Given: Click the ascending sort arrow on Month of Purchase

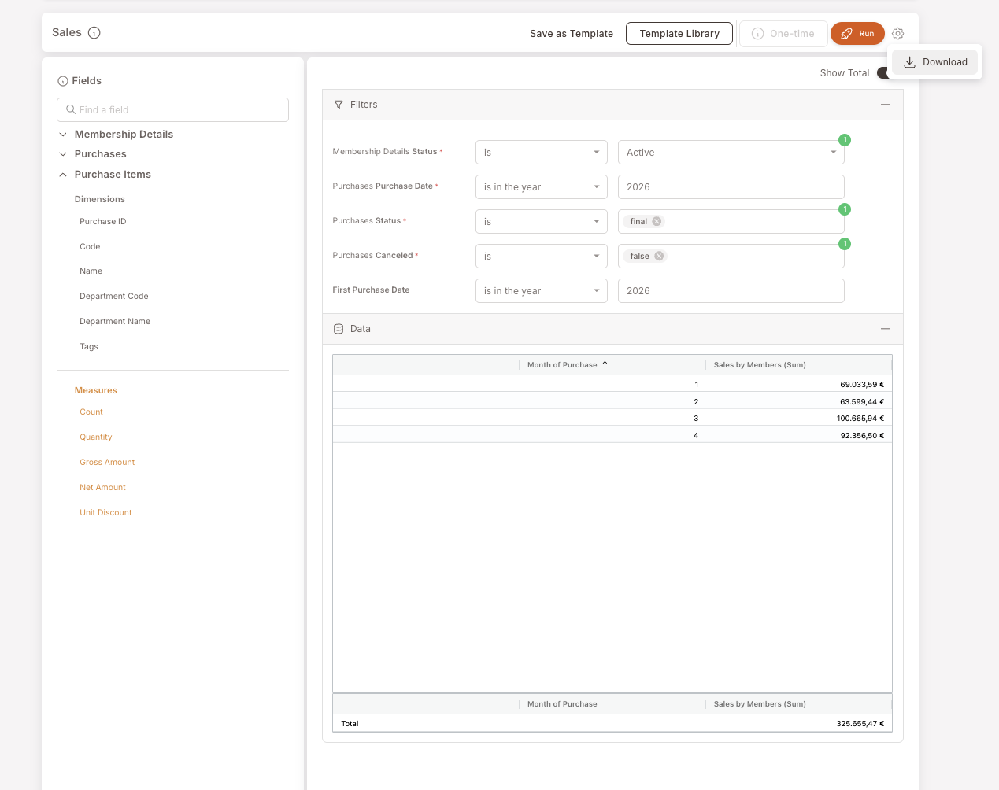Looking at the screenshot, I should tap(605, 364).
